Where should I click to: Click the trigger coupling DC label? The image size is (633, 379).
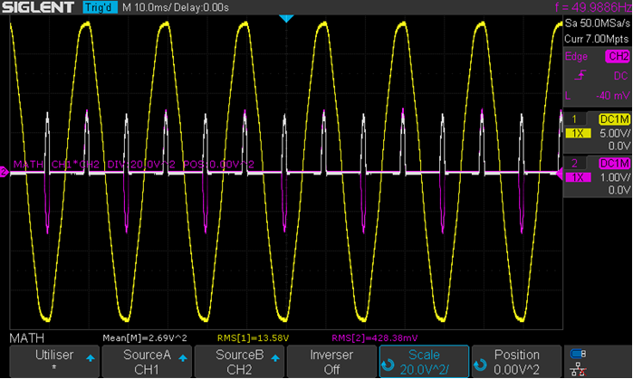click(x=621, y=76)
